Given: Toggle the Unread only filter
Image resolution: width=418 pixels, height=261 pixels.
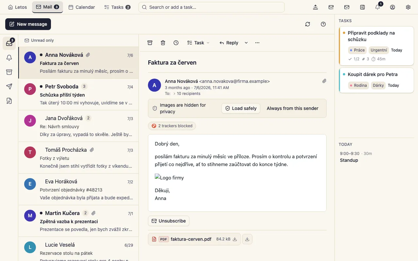Looking at the screenshot, I should point(39,40).
